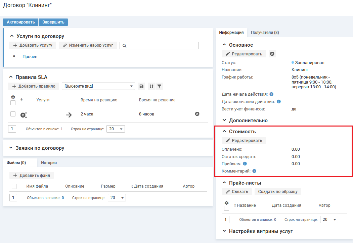Click Редактировать in the Стоимость section
Image resolution: width=353 pixels, height=243 pixels.
point(244,140)
